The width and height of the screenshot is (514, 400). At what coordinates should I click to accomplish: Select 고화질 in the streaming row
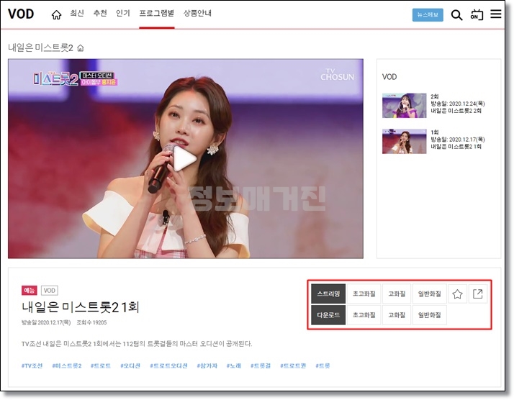(x=397, y=294)
